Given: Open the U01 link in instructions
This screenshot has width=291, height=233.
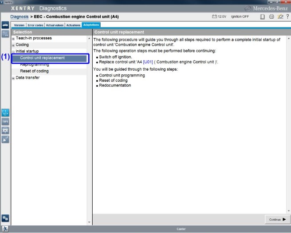Looking at the screenshot, I should pos(148,62).
